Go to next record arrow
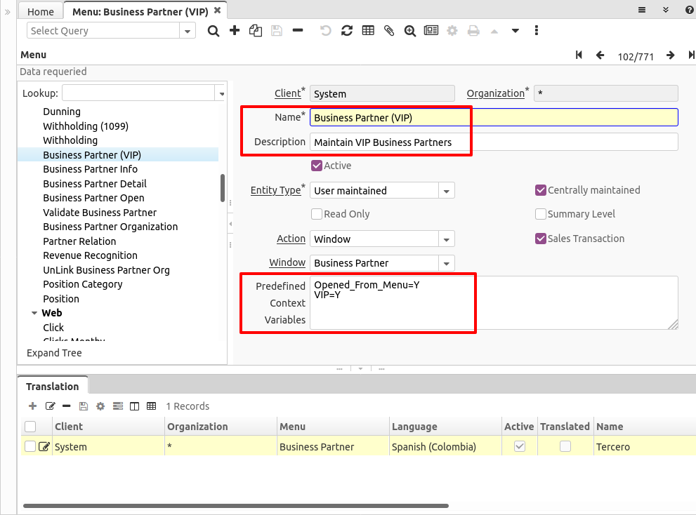 coord(671,55)
